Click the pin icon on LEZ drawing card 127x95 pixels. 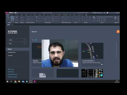102,64
